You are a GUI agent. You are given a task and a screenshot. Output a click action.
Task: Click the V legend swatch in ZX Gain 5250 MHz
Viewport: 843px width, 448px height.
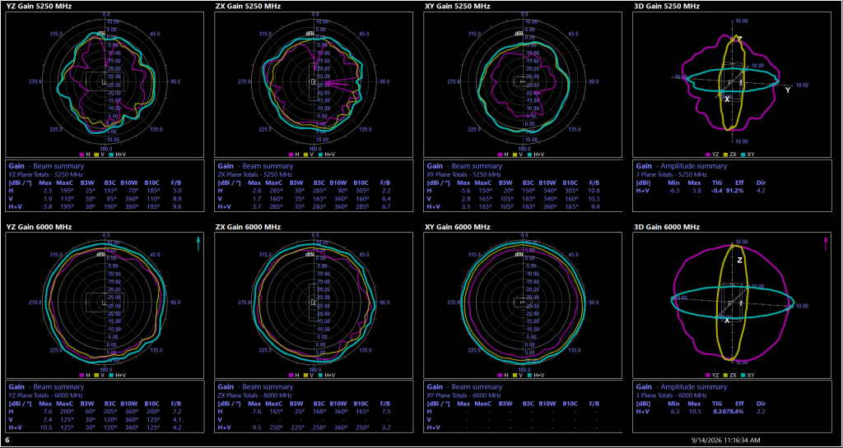tap(307, 154)
